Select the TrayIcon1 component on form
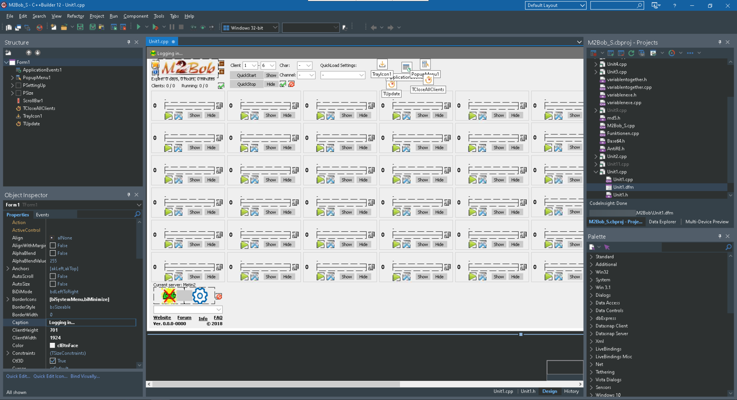Viewport: 737px width, 400px height. point(382,64)
